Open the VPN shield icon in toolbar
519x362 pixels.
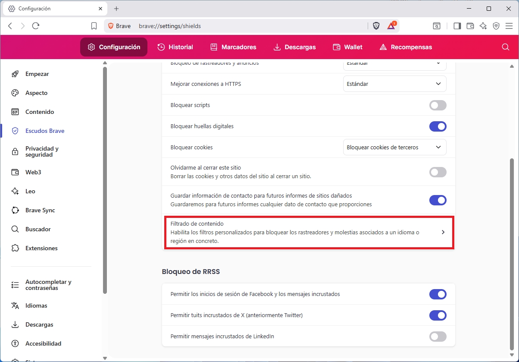(x=496, y=26)
